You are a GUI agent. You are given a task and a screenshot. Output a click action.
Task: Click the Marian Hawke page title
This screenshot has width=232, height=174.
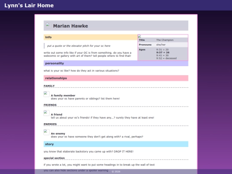point(70,26)
